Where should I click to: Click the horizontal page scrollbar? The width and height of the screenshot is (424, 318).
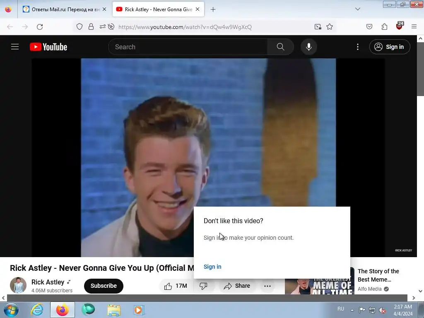(207, 298)
